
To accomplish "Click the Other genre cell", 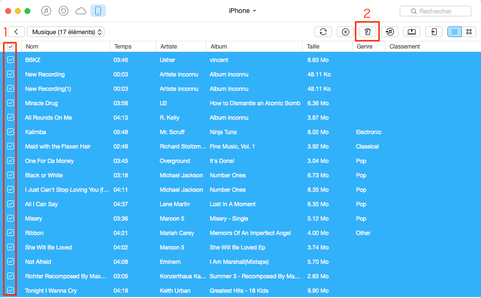I will tap(363, 233).
